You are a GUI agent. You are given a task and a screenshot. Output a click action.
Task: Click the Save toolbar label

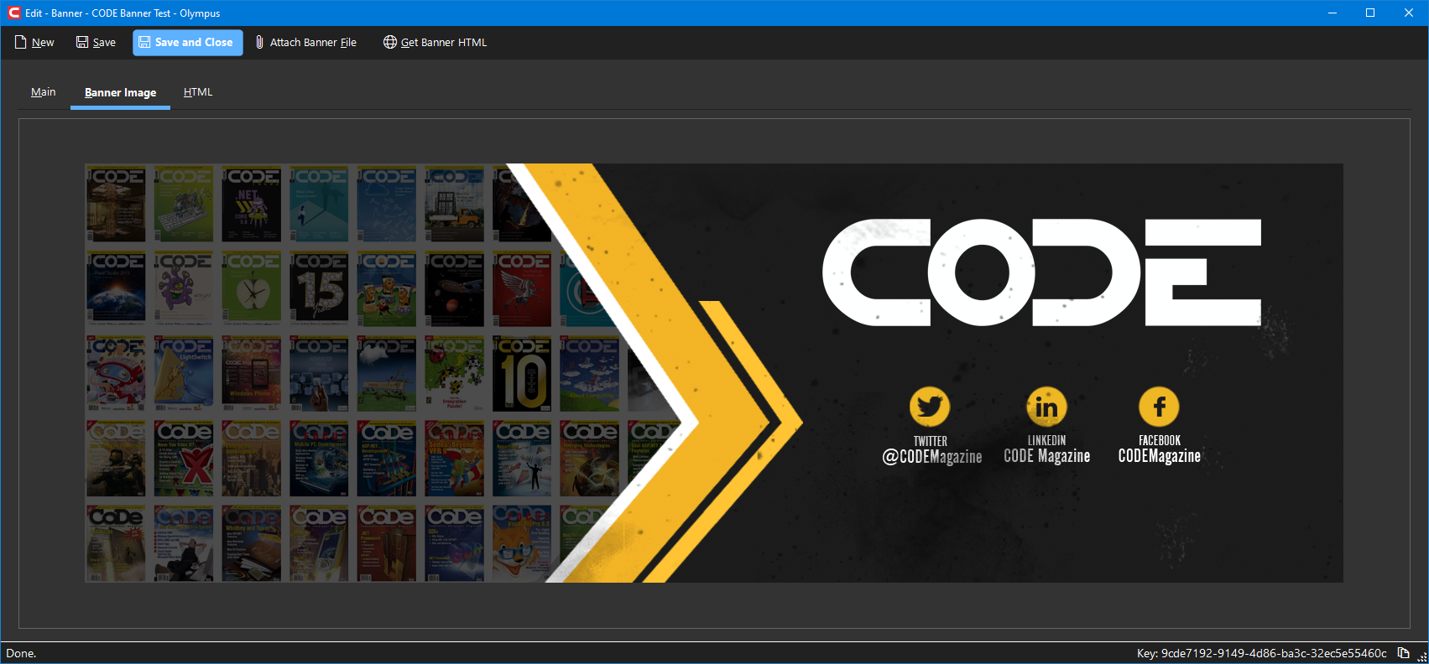tap(104, 43)
